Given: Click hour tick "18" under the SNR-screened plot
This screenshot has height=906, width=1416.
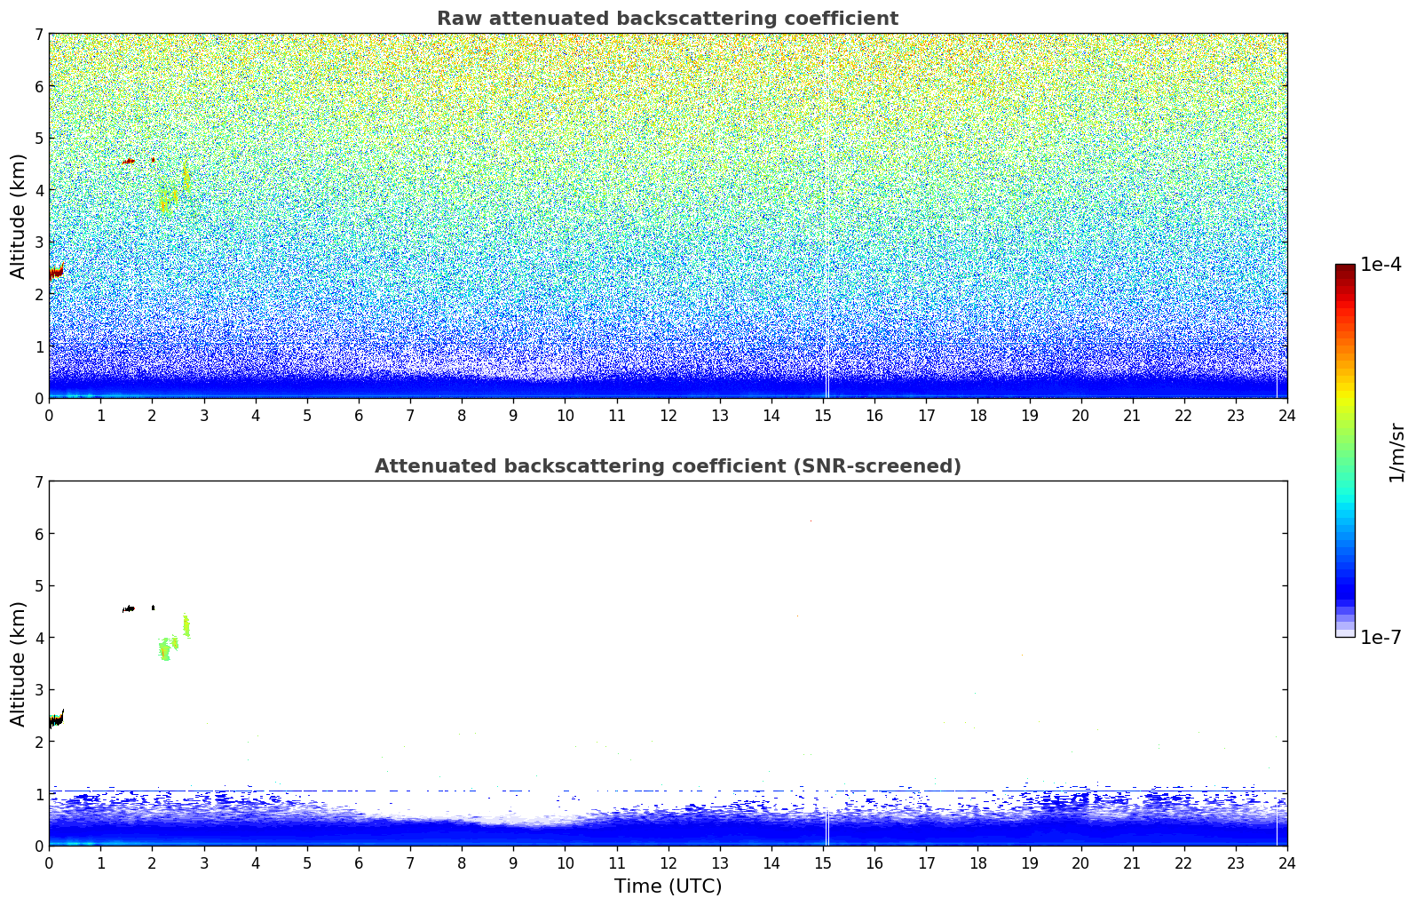Looking at the screenshot, I should coord(977,862).
